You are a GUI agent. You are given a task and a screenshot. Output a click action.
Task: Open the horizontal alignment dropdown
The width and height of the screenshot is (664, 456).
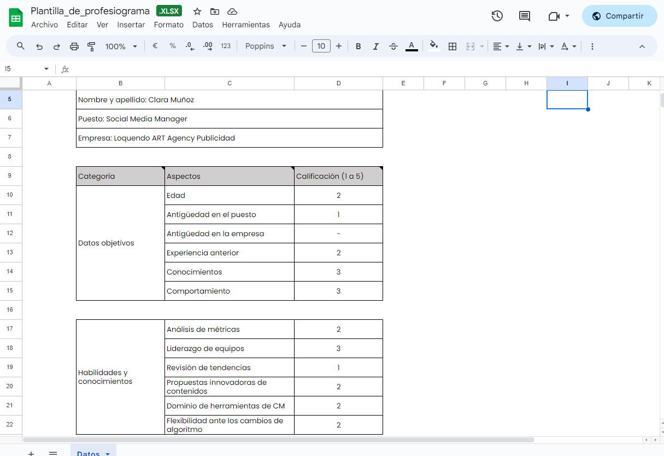click(x=500, y=46)
